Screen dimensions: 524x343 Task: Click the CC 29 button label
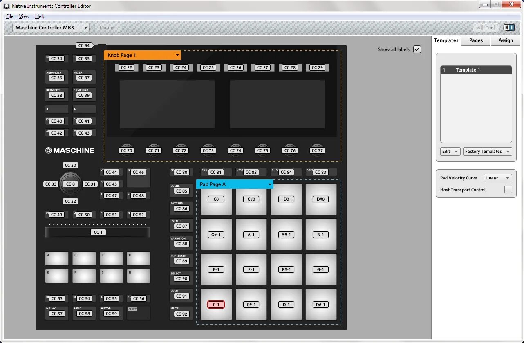[x=317, y=67]
